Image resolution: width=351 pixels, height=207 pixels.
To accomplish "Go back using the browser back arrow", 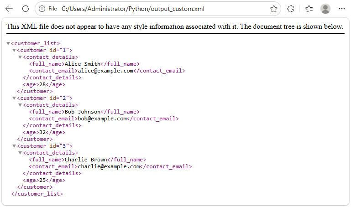I will click(9, 9).
